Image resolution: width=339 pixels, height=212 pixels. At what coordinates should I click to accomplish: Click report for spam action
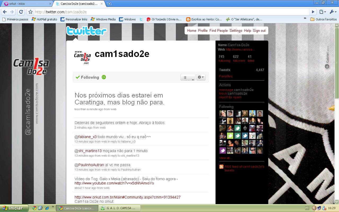[230, 97]
